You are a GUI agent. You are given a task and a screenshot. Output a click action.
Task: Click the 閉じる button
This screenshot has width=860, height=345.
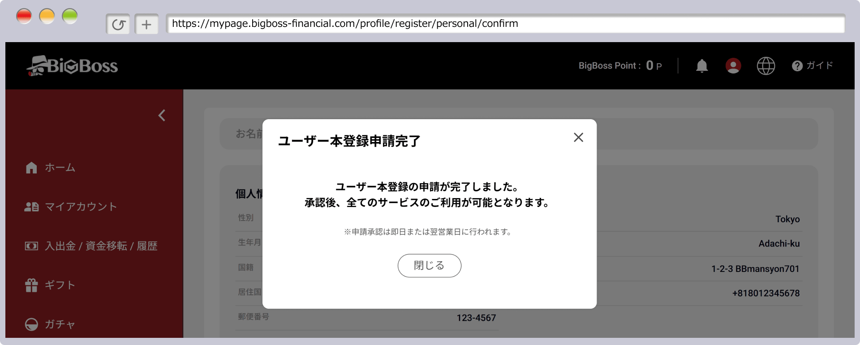pyautogui.click(x=429, y=266)
